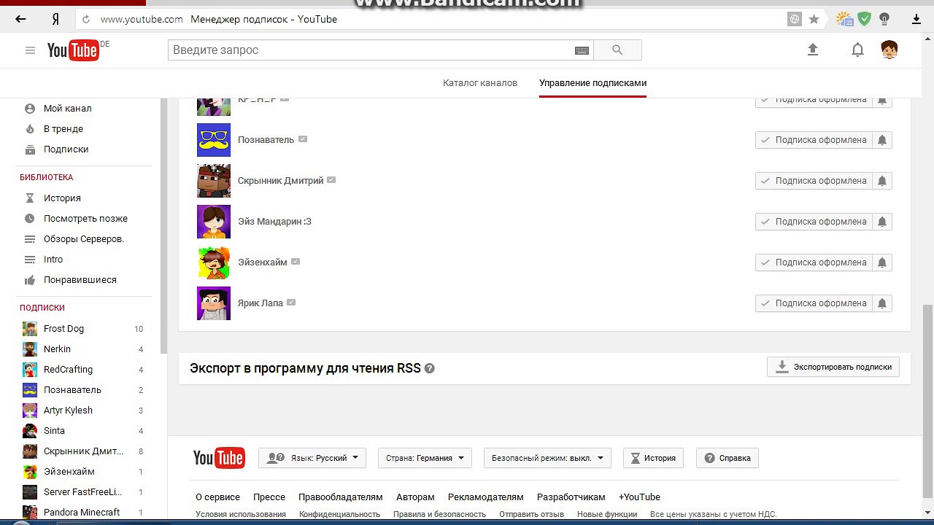This screenshot has height=525, width=934.
Task: Toggle the YouTube hamburger guide menu
Action: 30,50
